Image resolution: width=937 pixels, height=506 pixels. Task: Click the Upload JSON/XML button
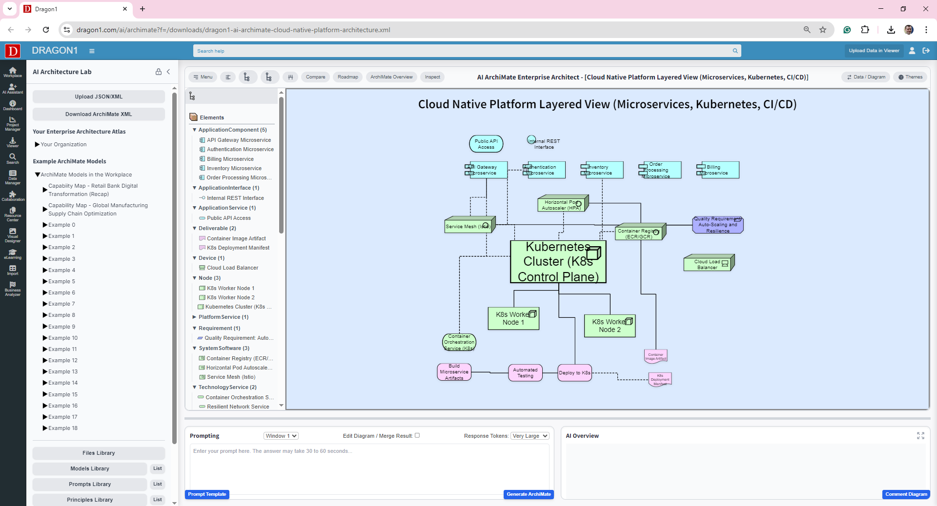pos(99,97)
